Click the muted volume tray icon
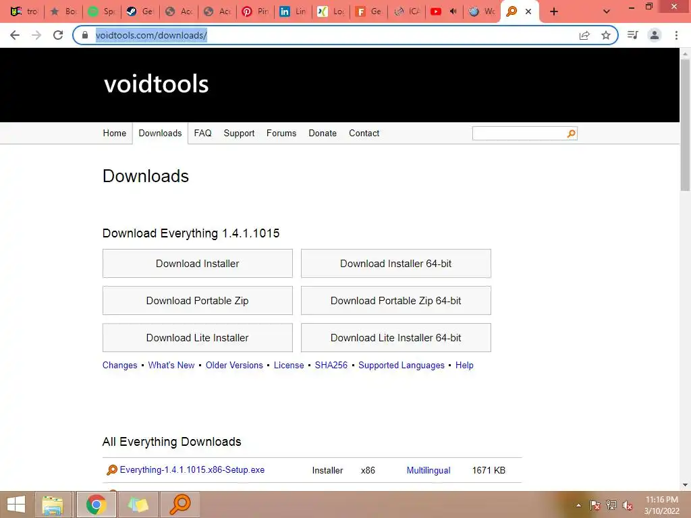 628,505
